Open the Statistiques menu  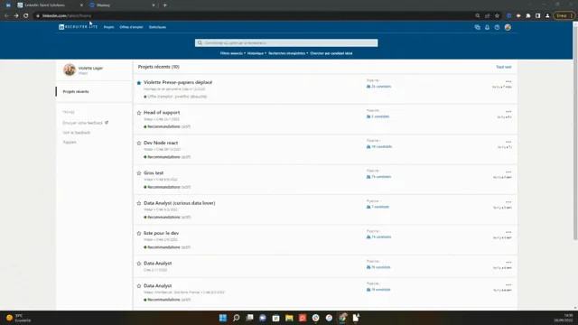[x=157, y=27]
